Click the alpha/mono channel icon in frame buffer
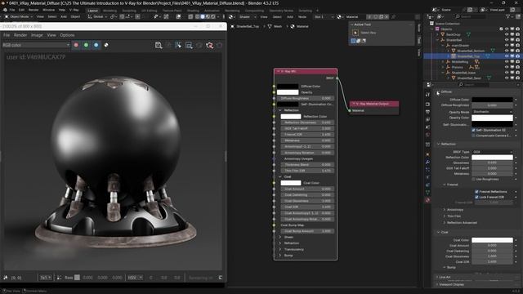The width and height of the screenshot is (523, 294). pos(106,45)
